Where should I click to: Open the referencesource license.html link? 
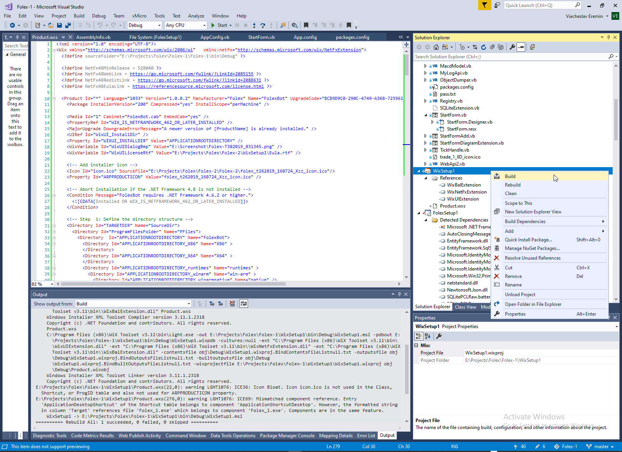[198, 86]
